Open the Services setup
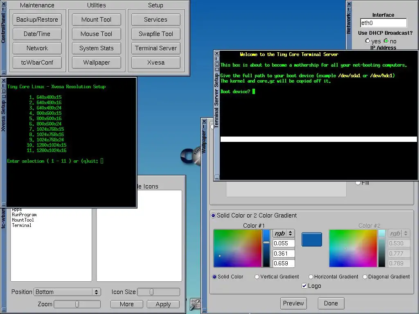 click(156, 20)
